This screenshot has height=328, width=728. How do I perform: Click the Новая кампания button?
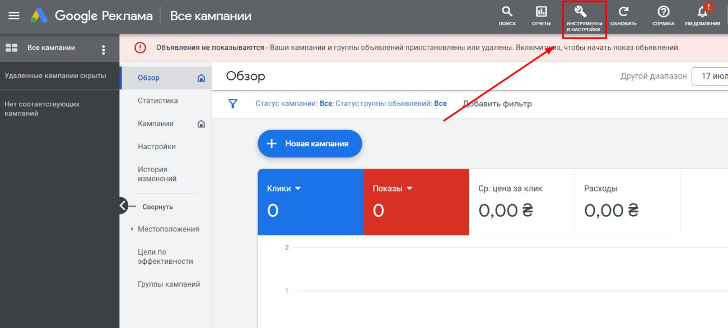[x=310, y=144]
